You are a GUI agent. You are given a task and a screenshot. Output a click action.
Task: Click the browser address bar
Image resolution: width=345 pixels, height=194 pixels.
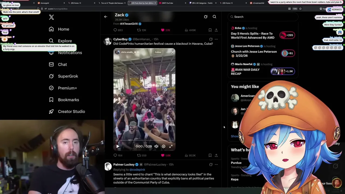tap(162, 9)
